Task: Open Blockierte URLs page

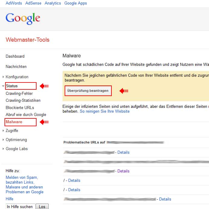Action: click(x=20, y=108)
